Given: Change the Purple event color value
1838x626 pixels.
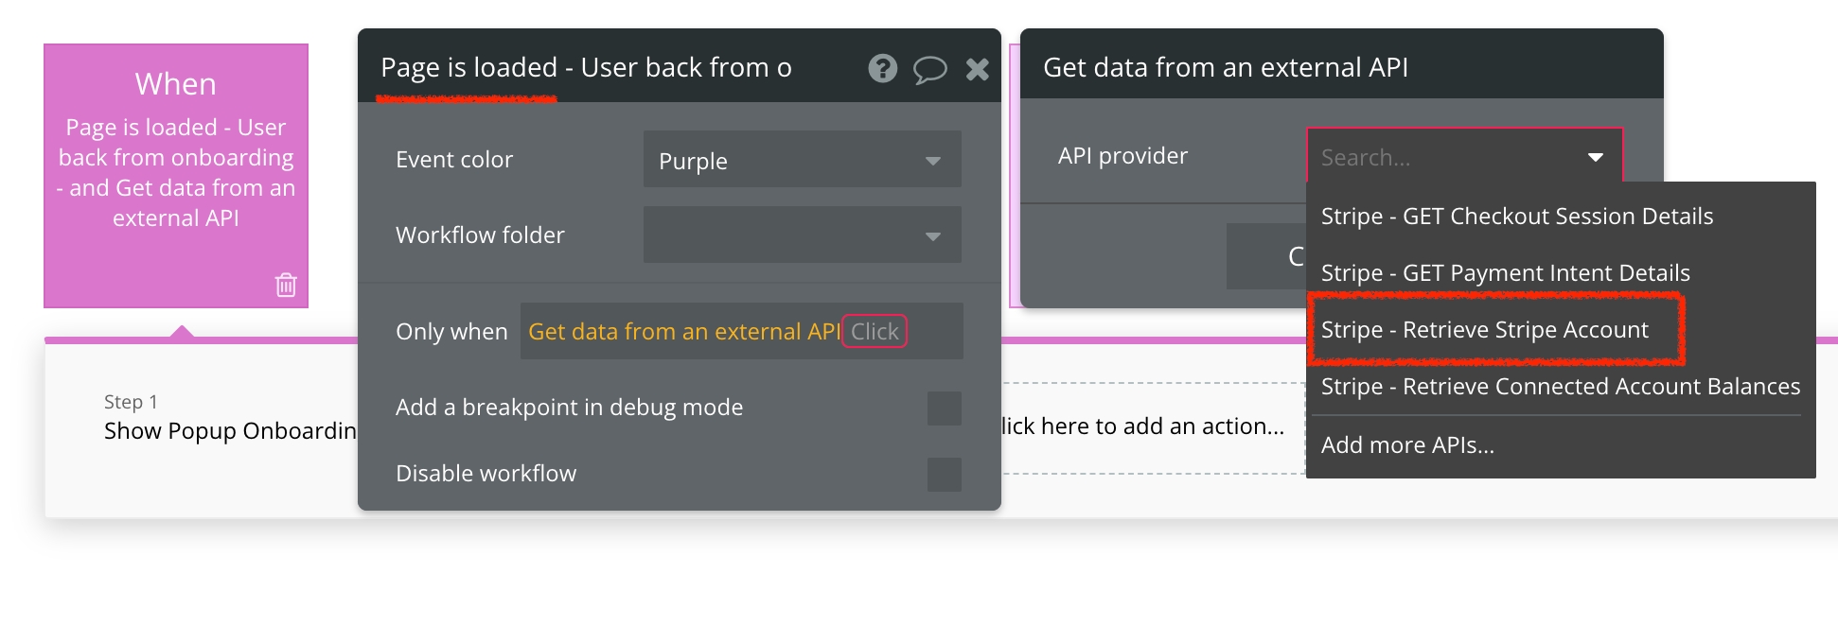Looking at the screenshot, I should point(801,159).
